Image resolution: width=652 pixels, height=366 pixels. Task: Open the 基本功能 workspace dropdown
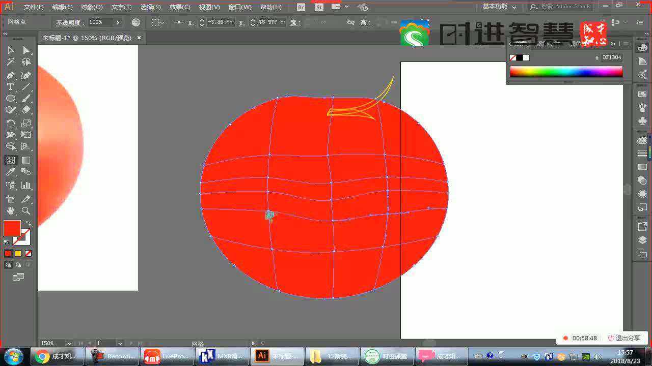(499, 7)
